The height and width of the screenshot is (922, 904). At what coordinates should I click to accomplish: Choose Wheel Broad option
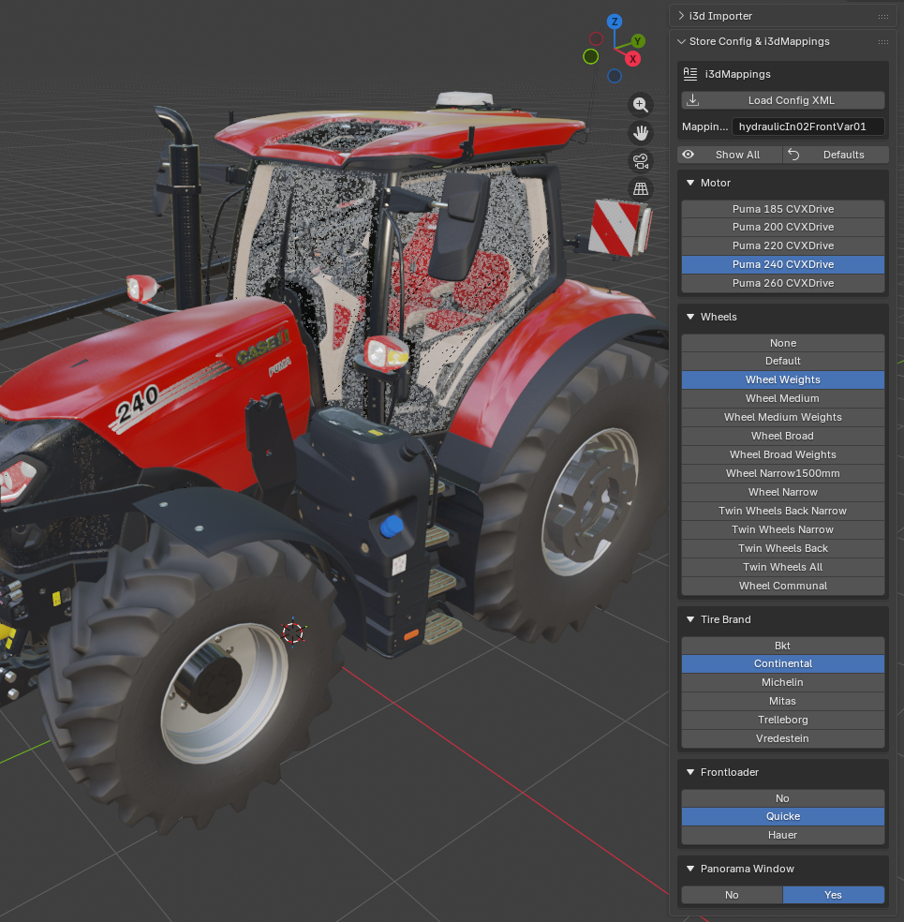click(x=783, y=437)
